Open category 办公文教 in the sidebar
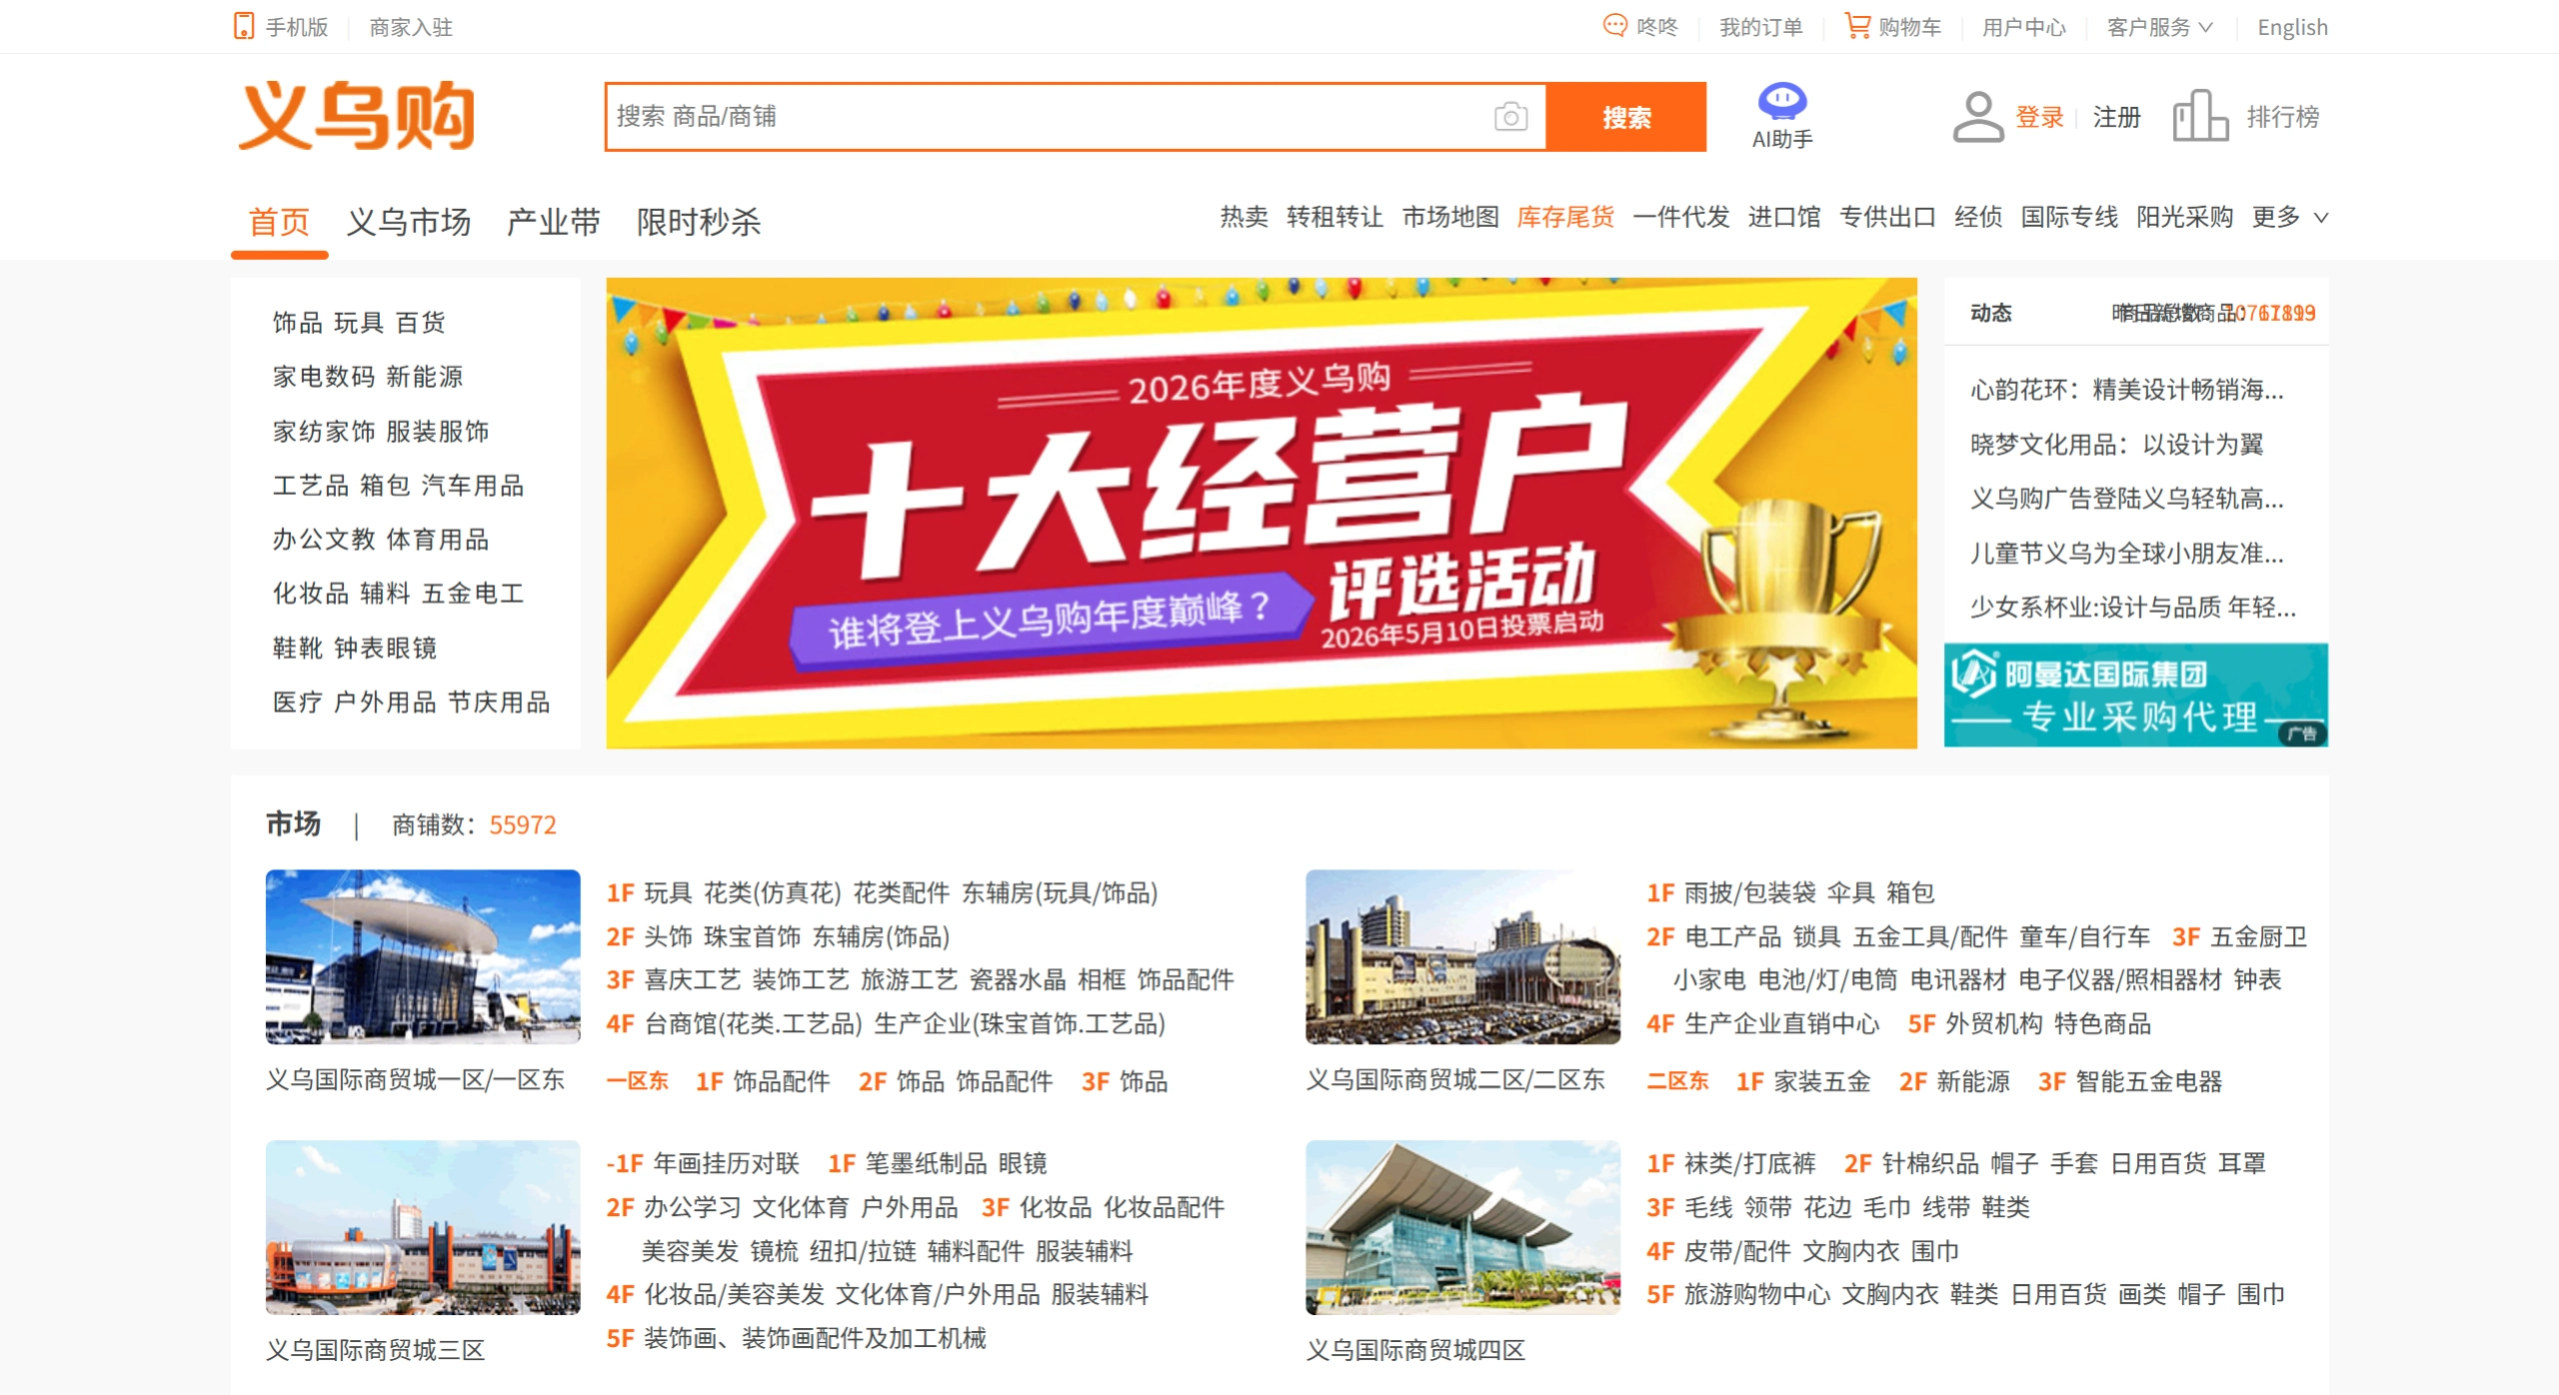Image resolution: width=2559 pixels, height=1395 pixels. 324,540
